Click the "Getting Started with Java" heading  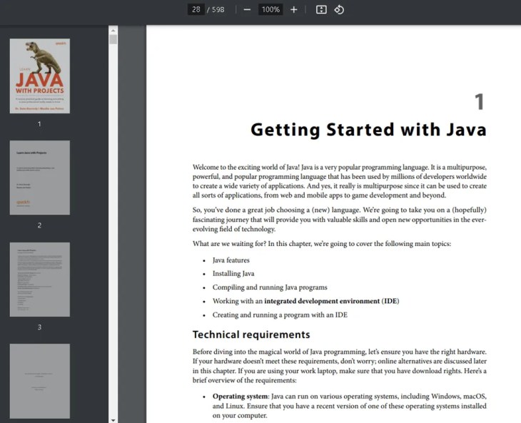tap(368, 130)
